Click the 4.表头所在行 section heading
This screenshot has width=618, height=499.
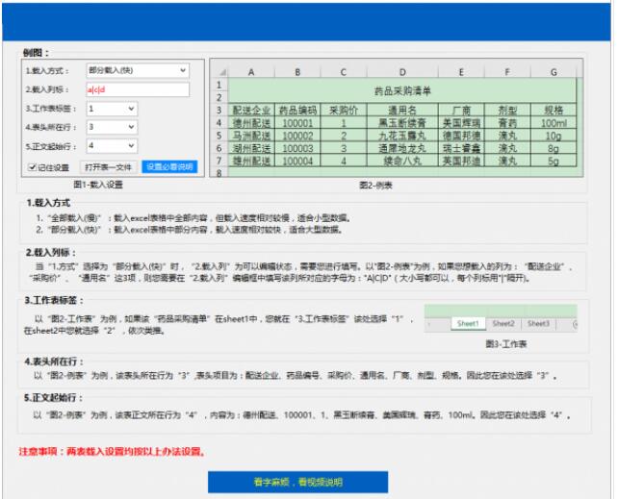coord(54,362)
